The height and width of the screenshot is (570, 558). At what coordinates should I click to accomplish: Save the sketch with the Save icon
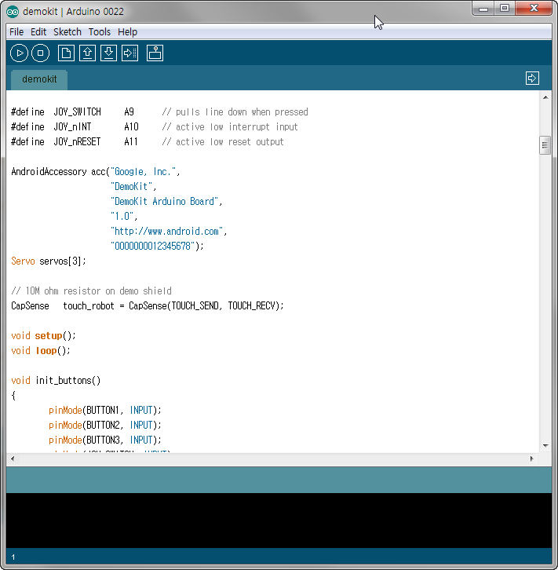click(108, 53)
